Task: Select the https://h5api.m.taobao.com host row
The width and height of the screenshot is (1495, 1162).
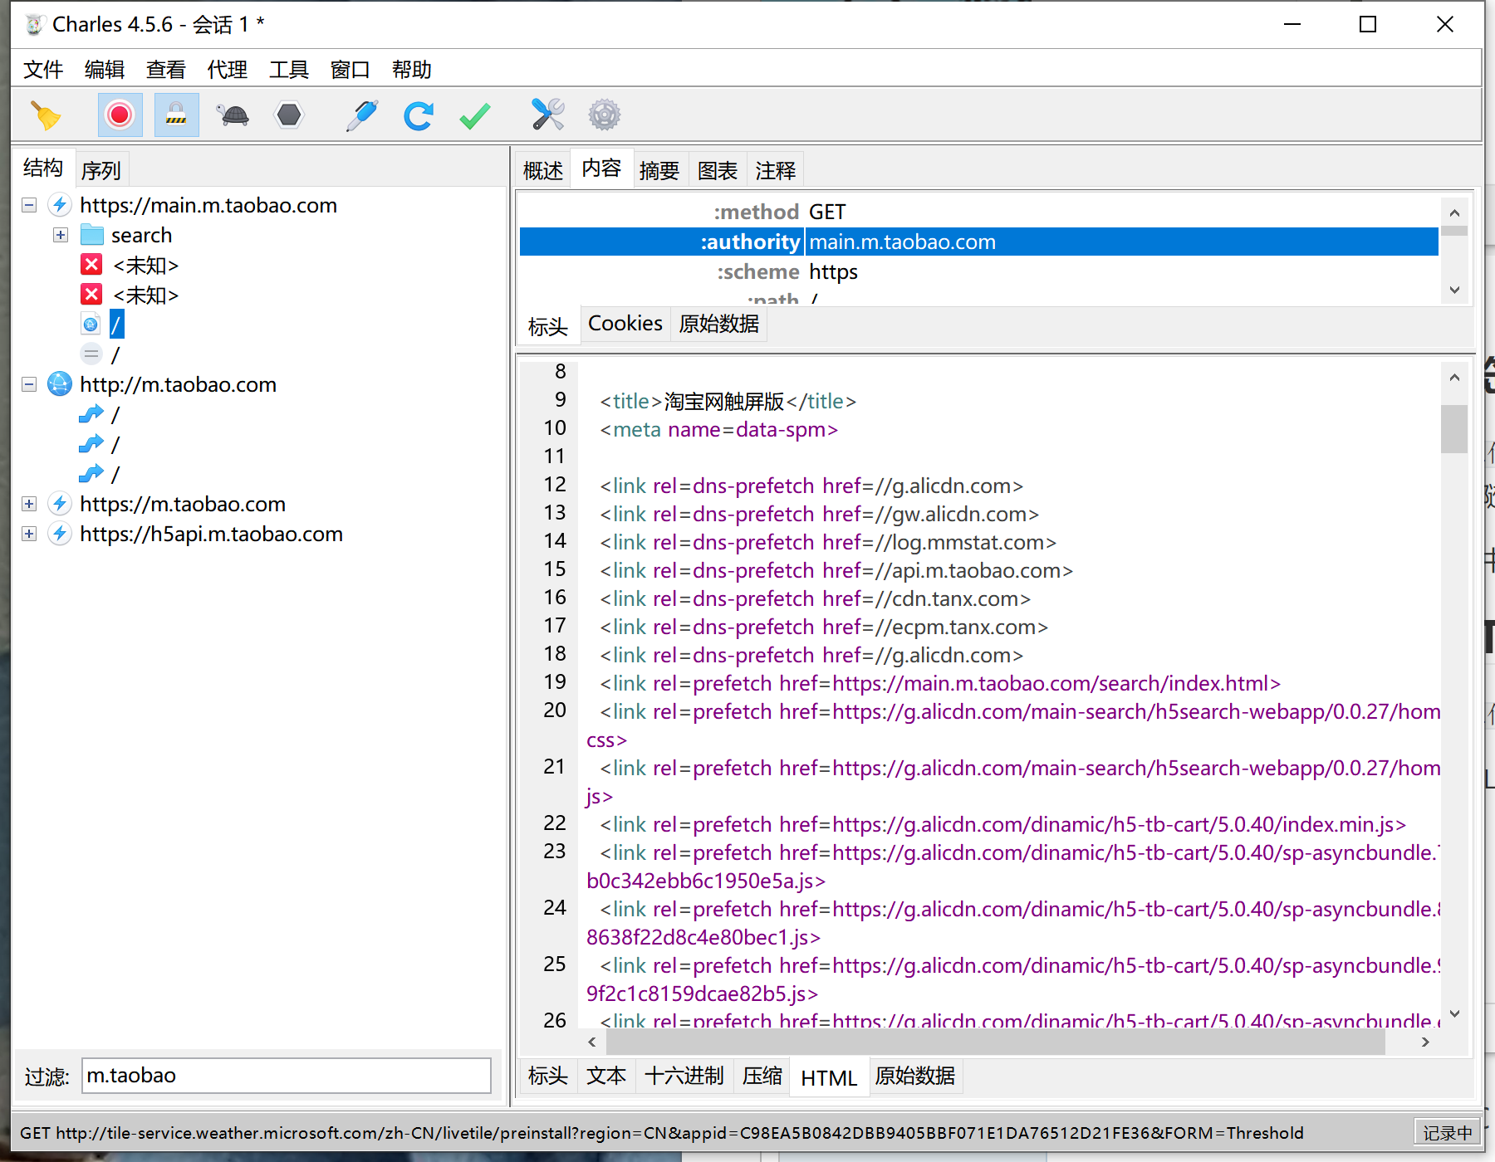Action: [211, 534]
